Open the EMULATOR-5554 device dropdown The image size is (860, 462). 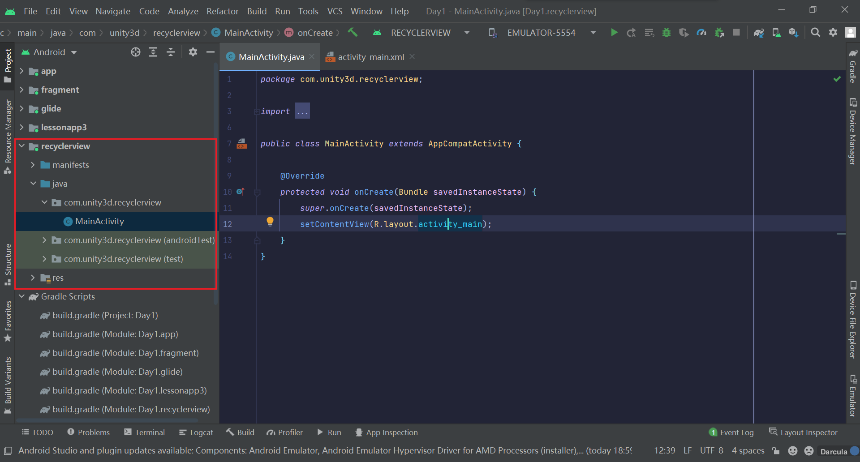point(542,33)
